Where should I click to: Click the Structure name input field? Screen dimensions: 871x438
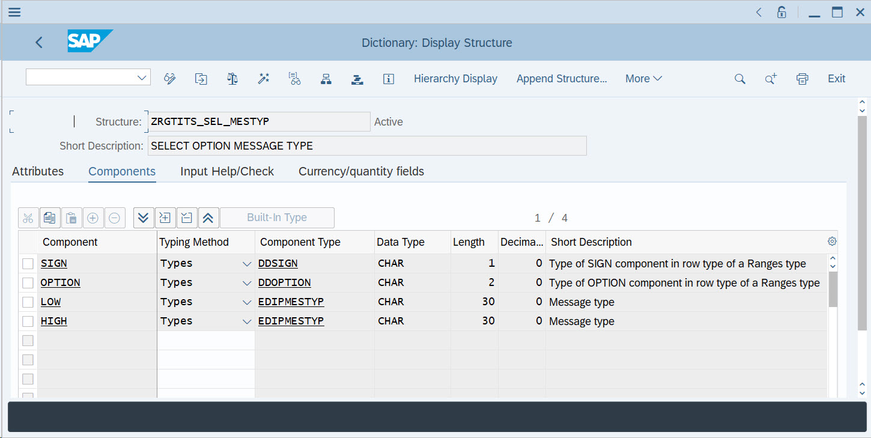point(259,121)
